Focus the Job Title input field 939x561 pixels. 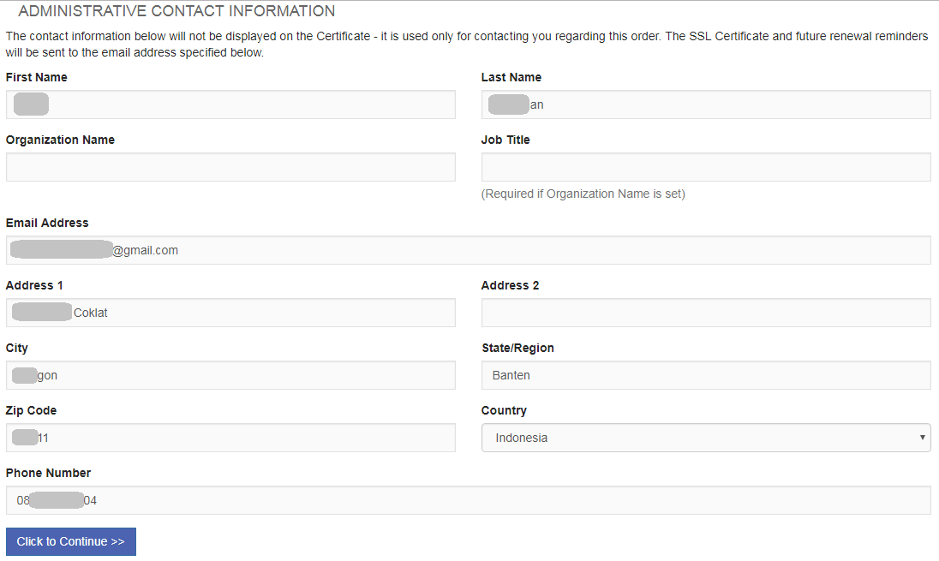pyautogui.click(x=705, y=166)
